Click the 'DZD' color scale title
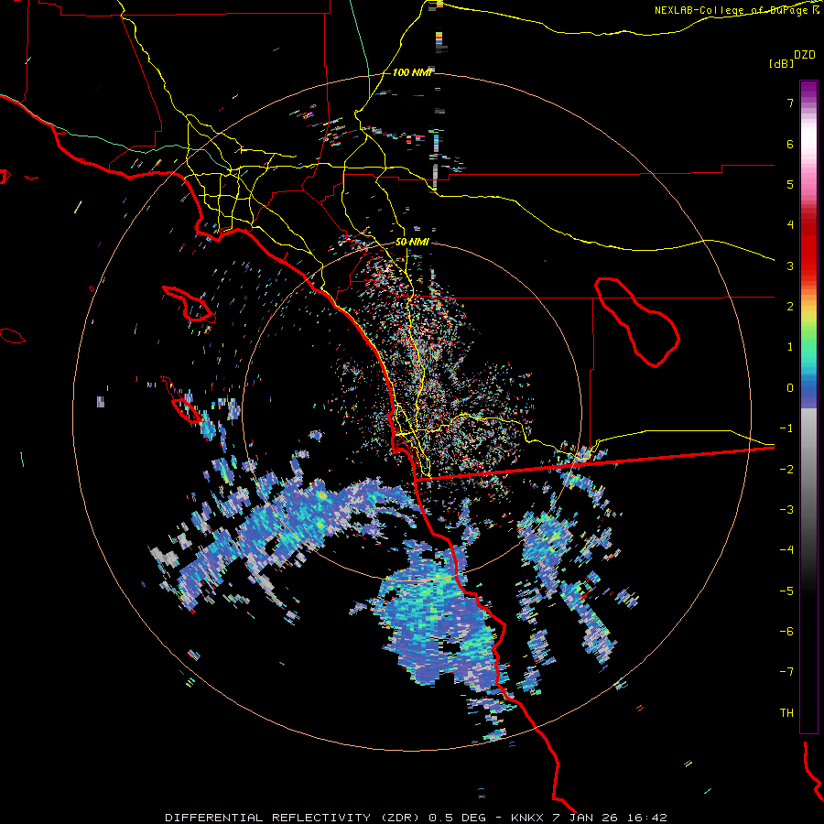 point(805,55)
